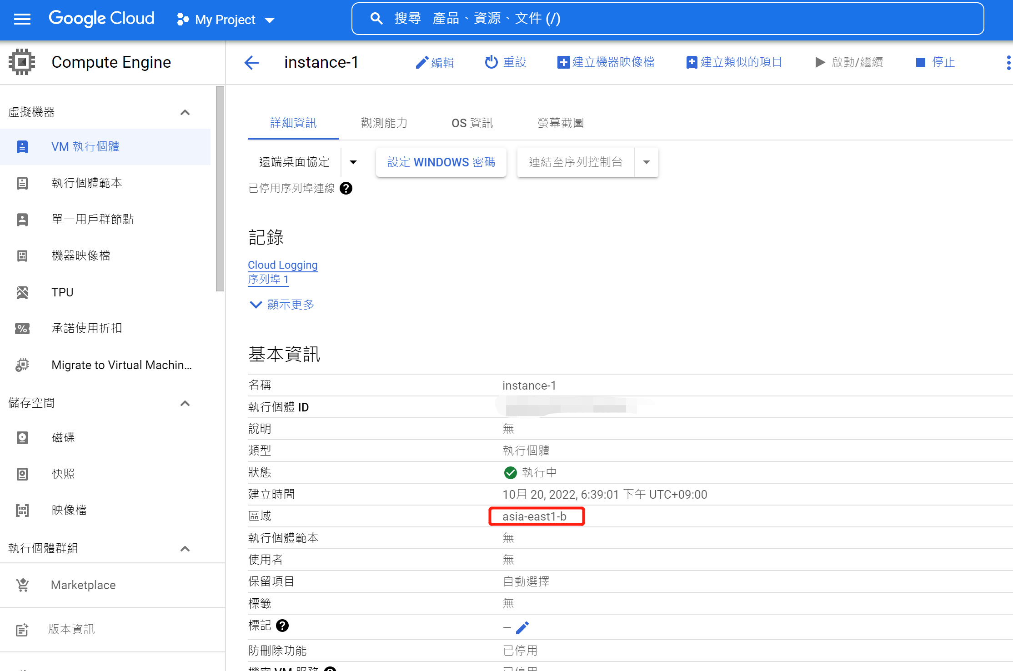This screenshot has height=671, width=1013.
Task: Click the Migrate to Virtual Machines icon
Action: coord(22,365)
